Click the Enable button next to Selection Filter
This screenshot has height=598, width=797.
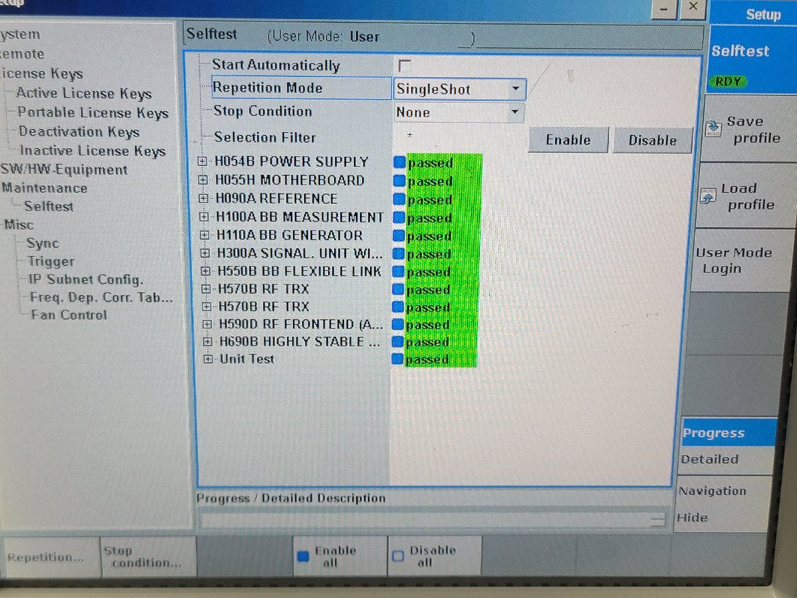tap(568, 140)
